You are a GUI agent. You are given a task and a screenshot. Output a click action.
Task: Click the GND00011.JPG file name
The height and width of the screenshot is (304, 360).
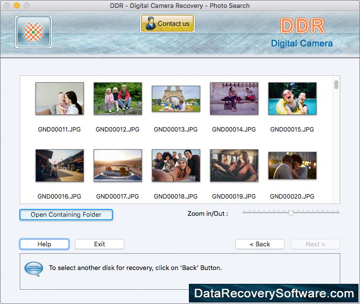tap(59, 130)
